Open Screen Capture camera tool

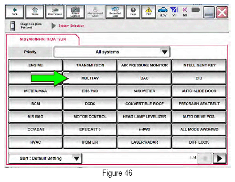point(75,11)
